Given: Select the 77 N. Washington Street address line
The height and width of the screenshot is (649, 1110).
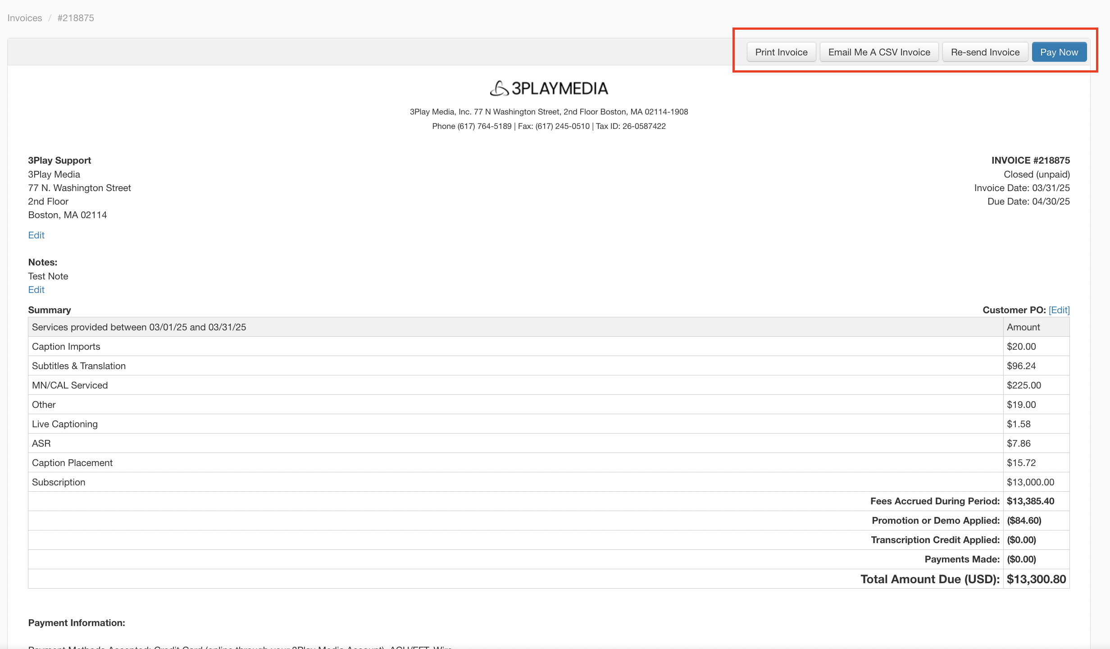Looking at the screenshot, I should point(79,188).
